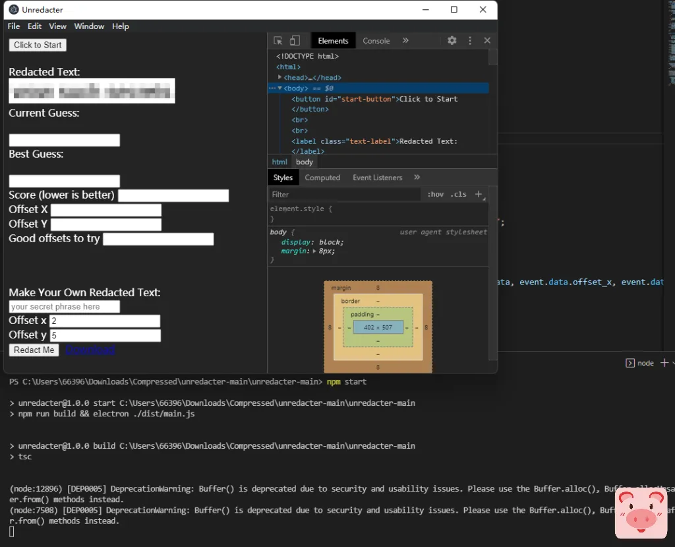The width and height of the screenshot is (675, 547).
Task: Add a new terminal with plus icon
Action: click(664, 363)
